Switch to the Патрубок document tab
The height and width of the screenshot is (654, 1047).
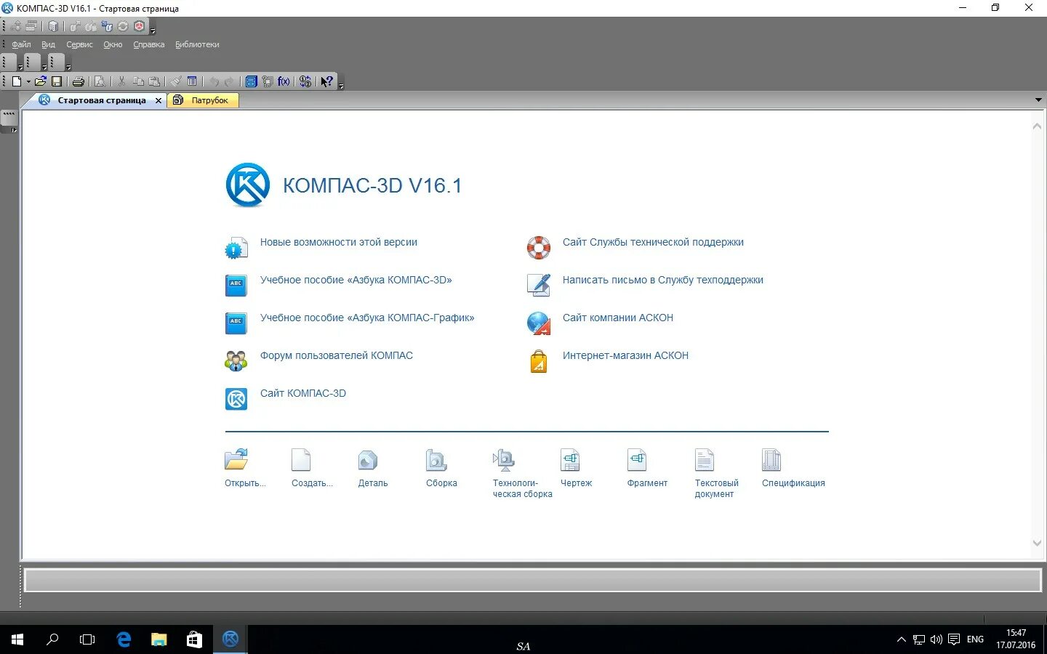click(204, 100)
